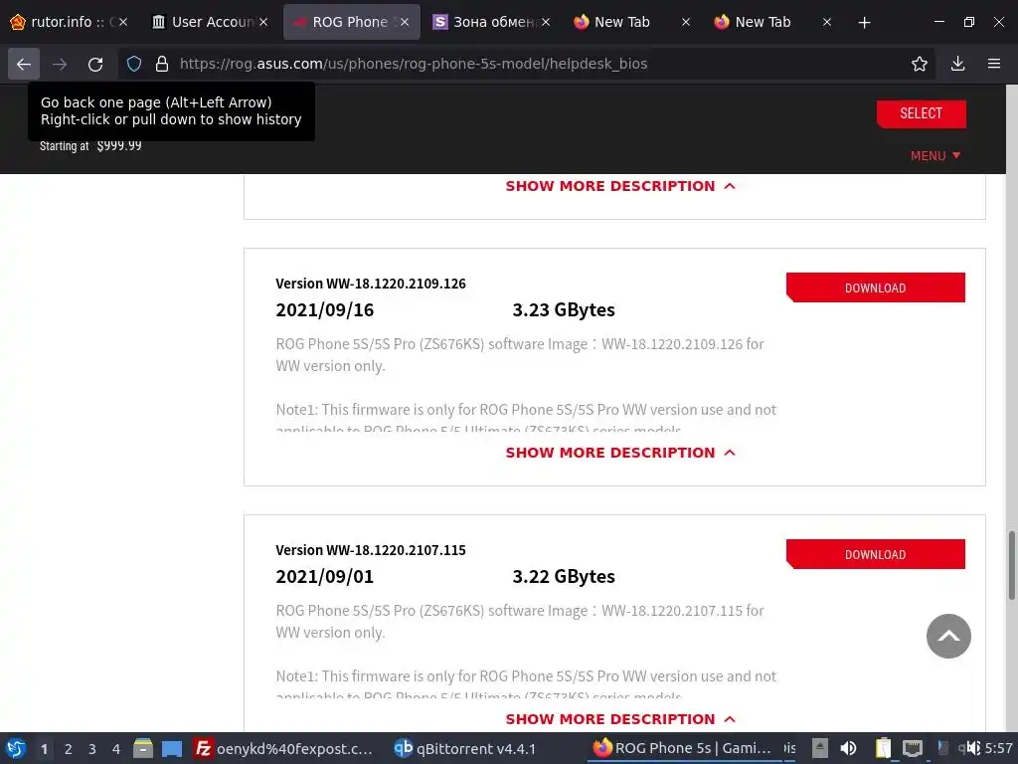Open the Firefox hamburger menu
Image resolution: width=1018 pixels, height=764 pixels.
[994, 64]
